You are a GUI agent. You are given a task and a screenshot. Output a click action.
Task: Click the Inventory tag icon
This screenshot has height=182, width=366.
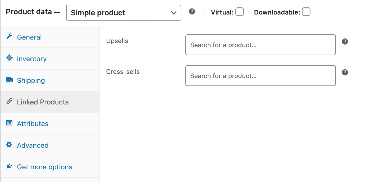pos(9,59)
